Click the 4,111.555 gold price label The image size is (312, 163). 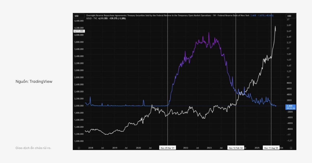pos(79,31)
